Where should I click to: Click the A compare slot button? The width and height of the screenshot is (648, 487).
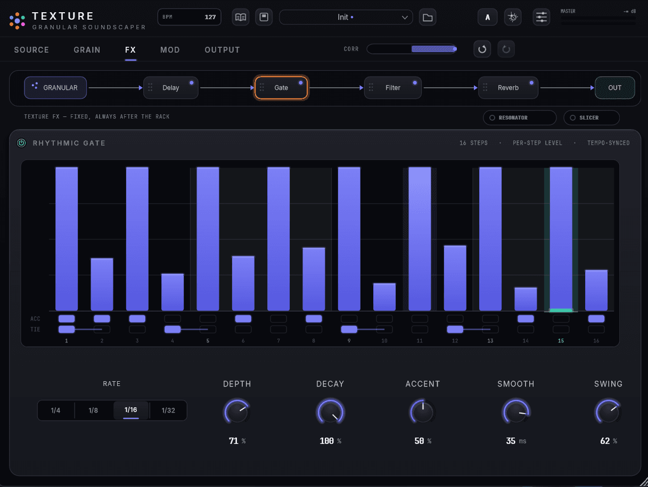(487, 17)
